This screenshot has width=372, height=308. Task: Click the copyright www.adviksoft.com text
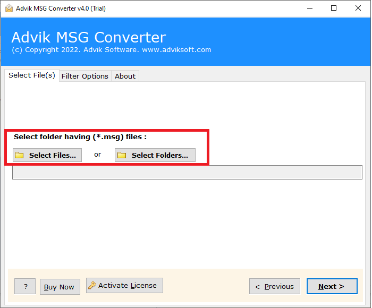[111, 50]
